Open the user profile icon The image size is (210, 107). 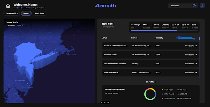click(202, 6)
